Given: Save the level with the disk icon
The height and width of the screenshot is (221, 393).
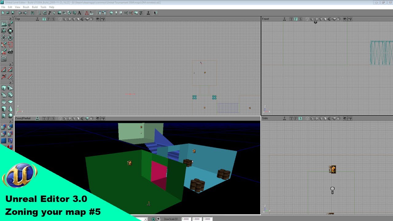Looking at the screenshot, I should click(x=13, y=13).
